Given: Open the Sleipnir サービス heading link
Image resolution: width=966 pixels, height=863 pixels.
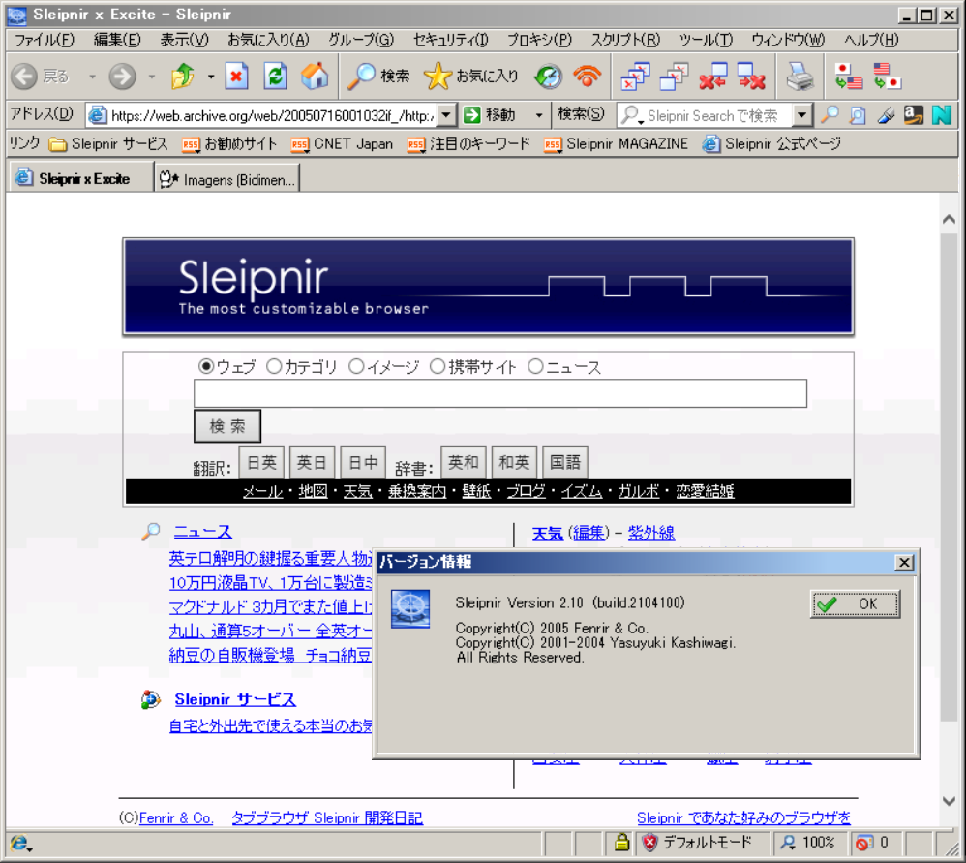Looking at the screenshot, I should 235,699.
